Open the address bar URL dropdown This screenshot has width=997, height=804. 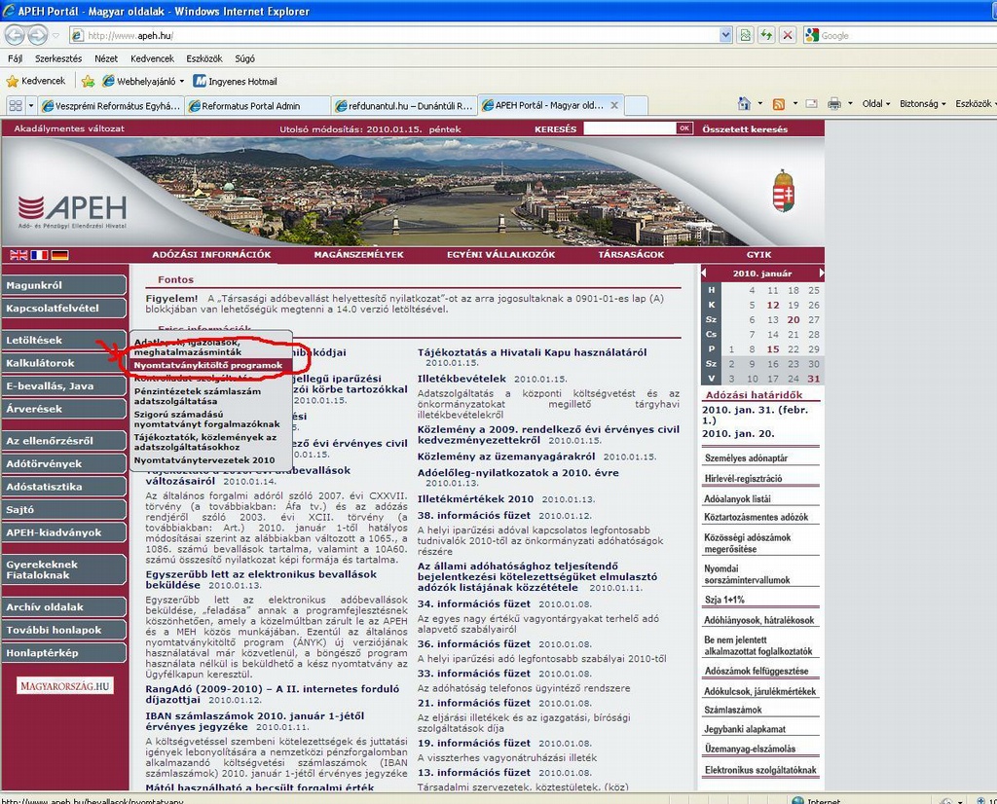tap(726, 36)
